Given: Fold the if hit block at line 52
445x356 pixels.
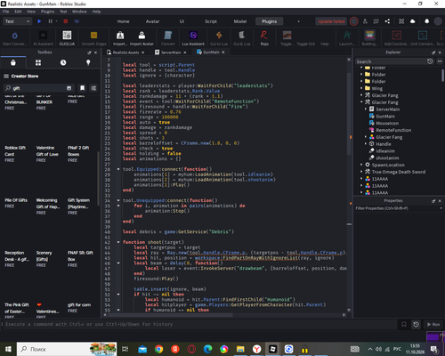Looking at the screenshot, I should [118, 295].
